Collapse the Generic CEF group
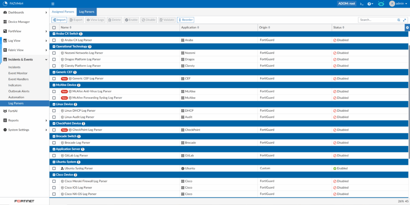Viewport: 410px width, 205px height. [54, 72]
